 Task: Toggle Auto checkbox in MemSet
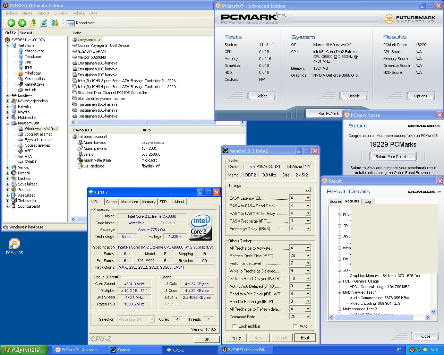click(296, 326)
